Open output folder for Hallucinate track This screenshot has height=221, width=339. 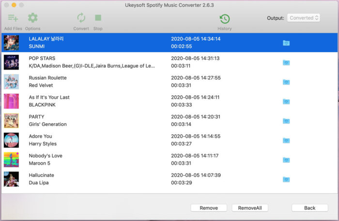tap(286, 179)
